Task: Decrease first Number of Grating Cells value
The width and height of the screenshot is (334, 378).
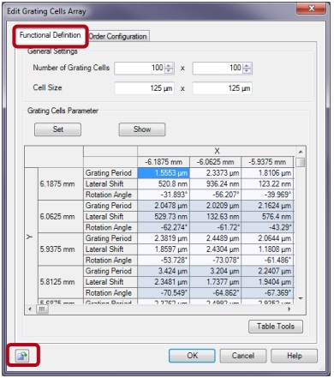Action: tap(169, 70)
